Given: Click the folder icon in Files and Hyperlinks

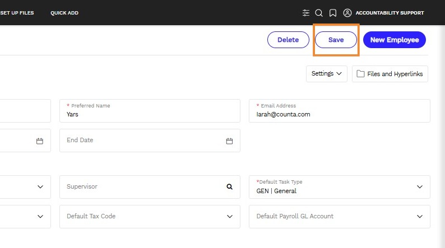Looking at the screenshot, I should pyautogui.click(x=360, y=74).
